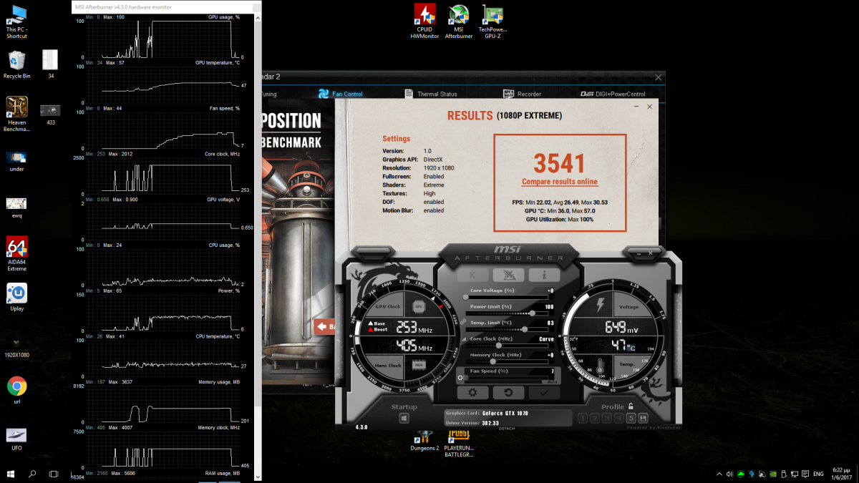Switch to Recorder tab
The image size is (859, 483).
pos(523,94)
